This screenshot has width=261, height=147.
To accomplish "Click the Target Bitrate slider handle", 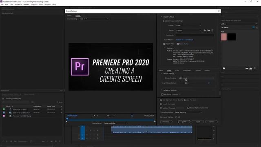I will coord(186,83).
